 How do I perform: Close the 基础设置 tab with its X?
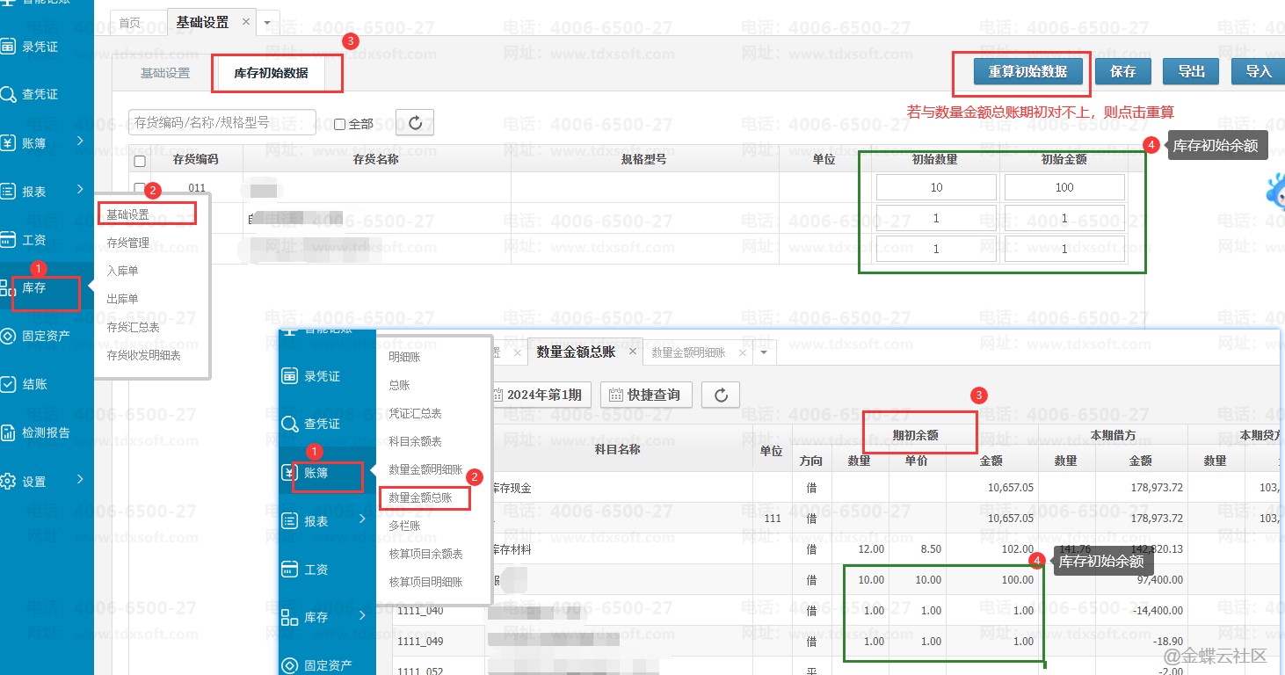pos(245,22)
